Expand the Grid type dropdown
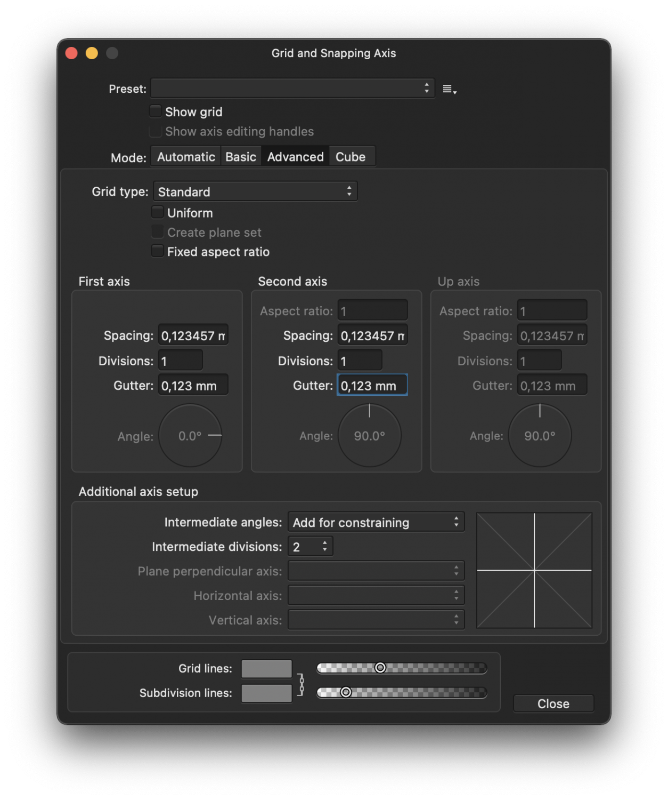The height and width of the screenshot is (800, 668). click(x=255, y=191)
